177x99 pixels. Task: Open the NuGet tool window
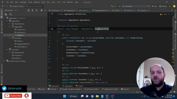point(41,89)
